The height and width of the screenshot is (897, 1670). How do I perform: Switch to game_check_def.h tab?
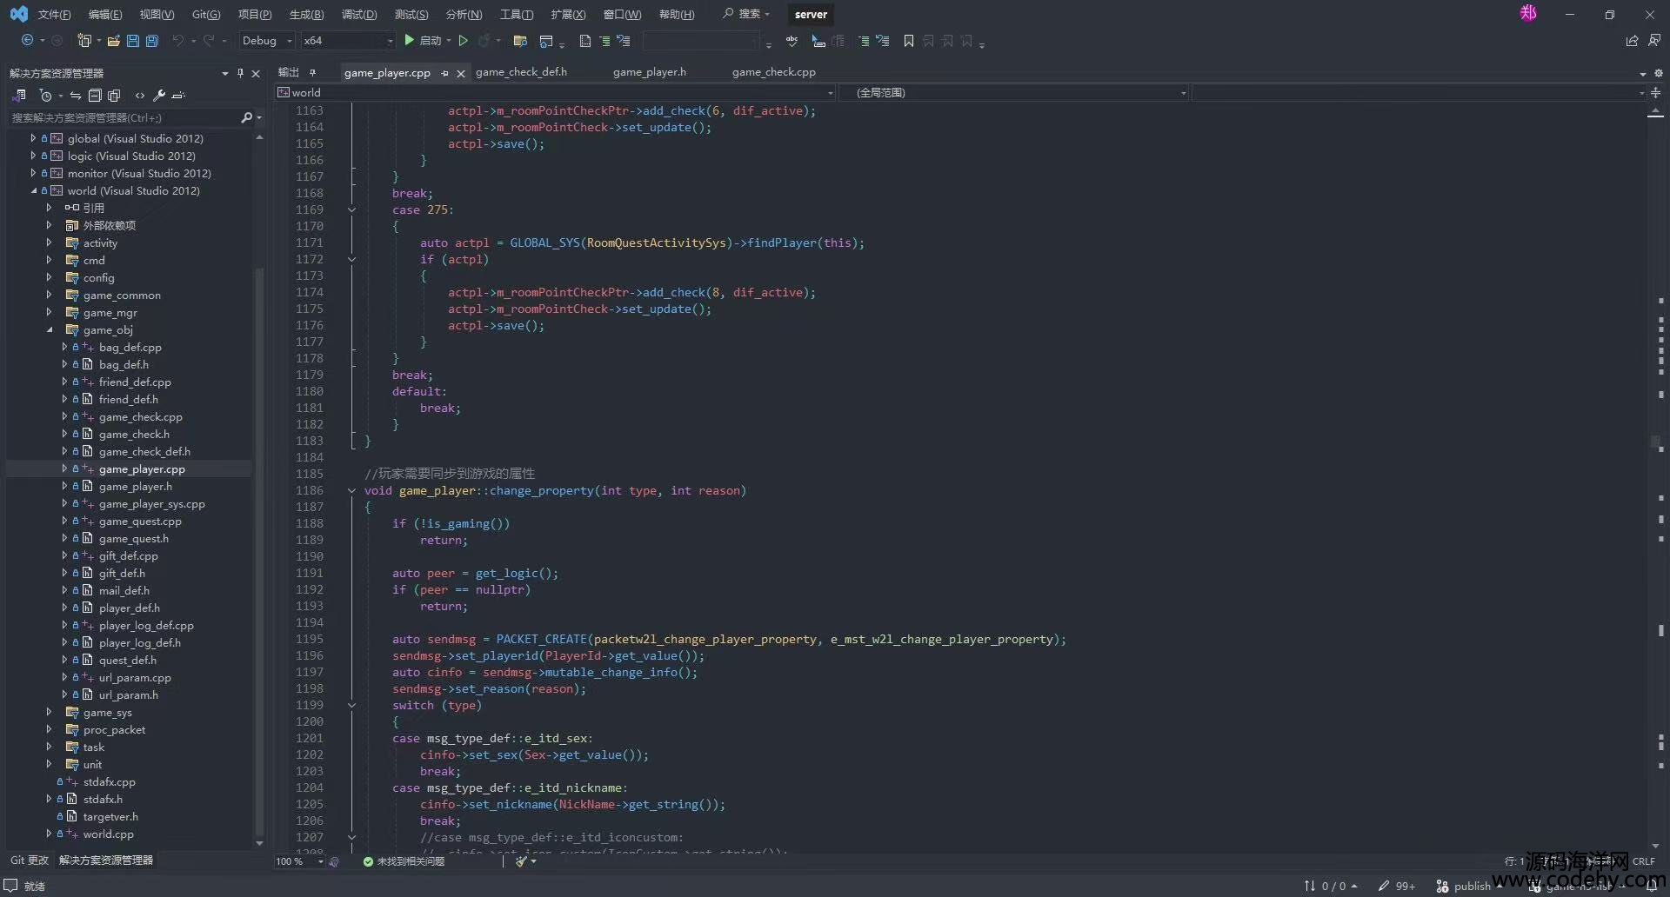521,72
